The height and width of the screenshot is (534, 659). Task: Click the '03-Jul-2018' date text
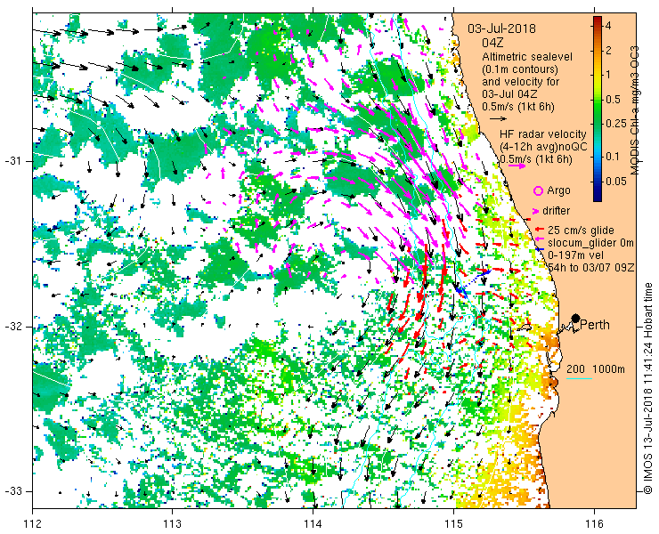[501, 28]
